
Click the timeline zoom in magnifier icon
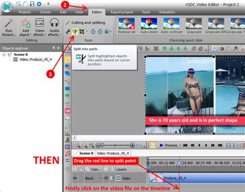click(78, 146)
